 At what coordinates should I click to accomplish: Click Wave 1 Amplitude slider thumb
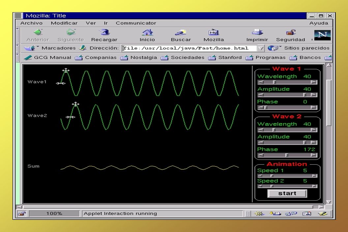point(305,95)
